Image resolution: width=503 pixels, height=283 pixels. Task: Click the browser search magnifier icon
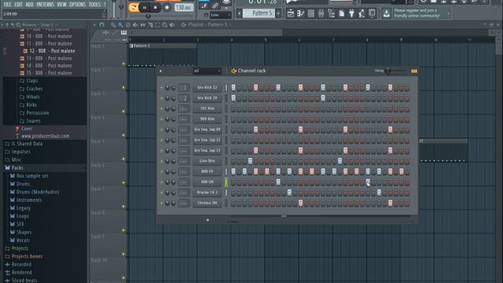19,24
